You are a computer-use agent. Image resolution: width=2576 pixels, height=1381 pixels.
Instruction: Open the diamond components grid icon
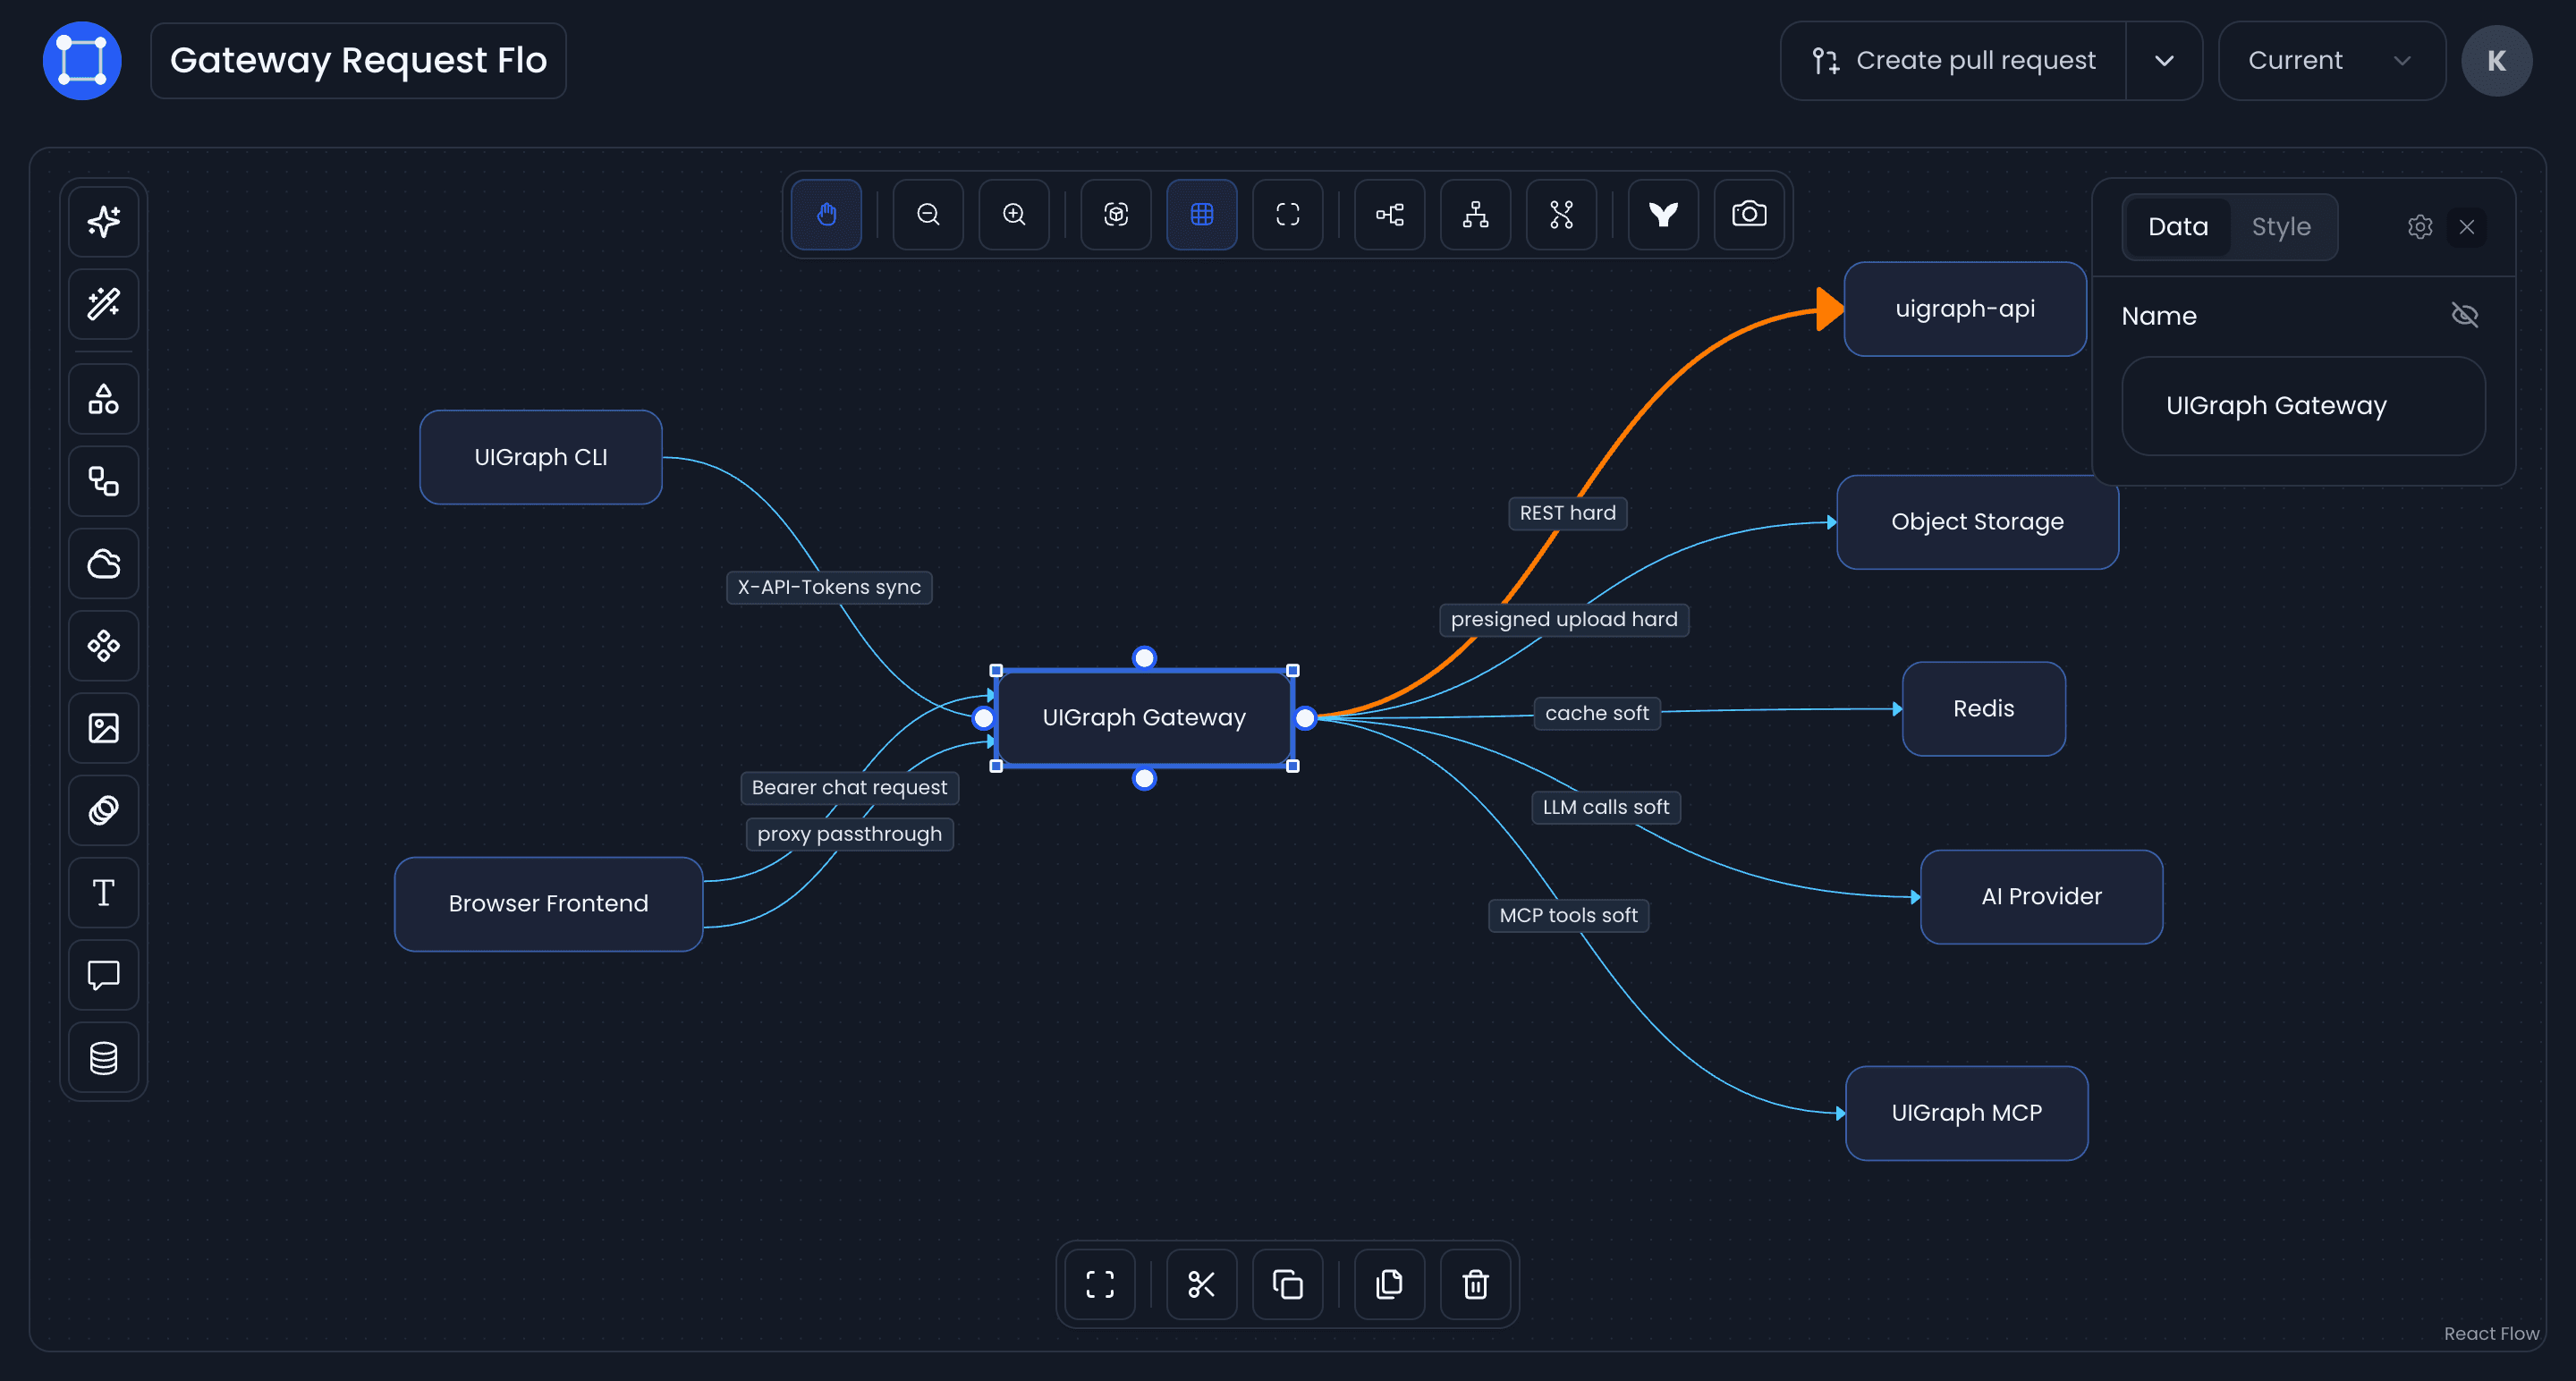[104, 646]
